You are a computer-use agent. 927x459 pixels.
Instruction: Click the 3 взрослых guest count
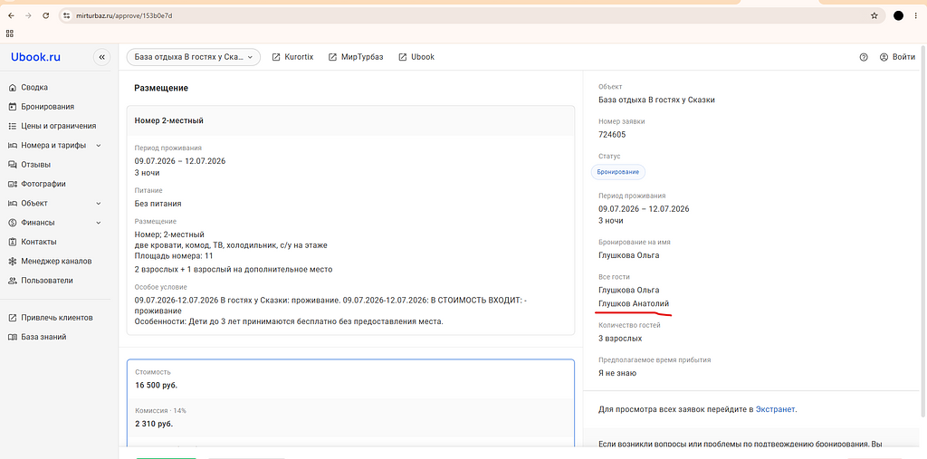(620, 339)
